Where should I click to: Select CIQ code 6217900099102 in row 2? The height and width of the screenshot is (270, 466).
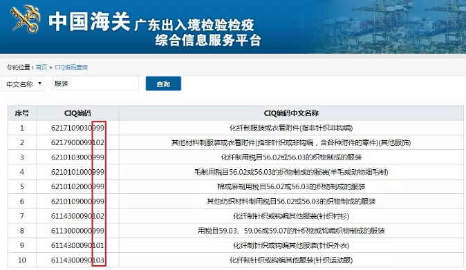pos(77,143)
